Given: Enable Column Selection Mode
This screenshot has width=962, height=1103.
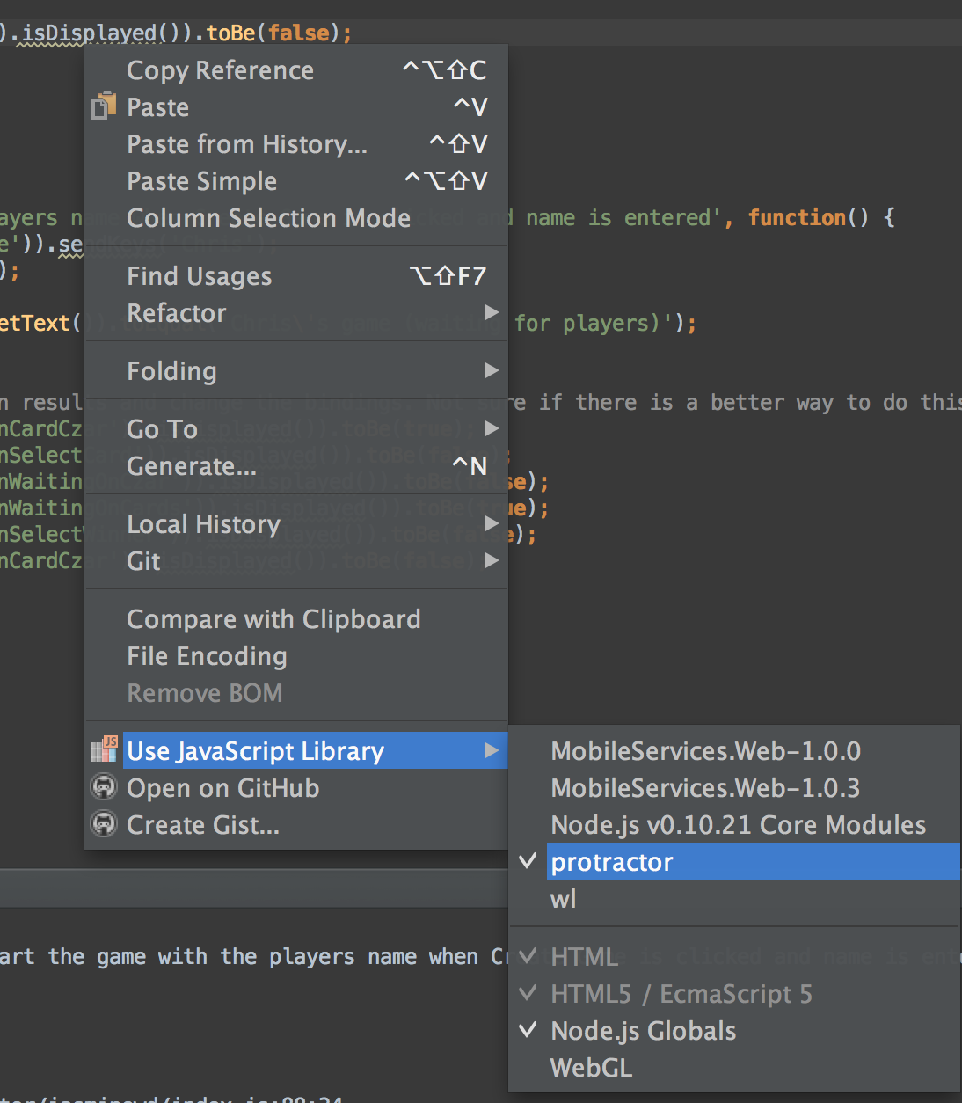Looking at the screenshot, I should point(268,217).
